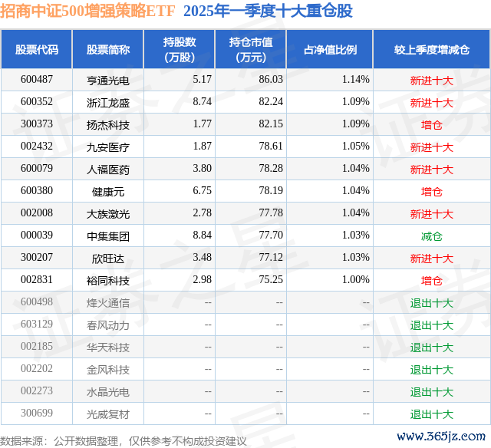Image resolution: width=491 pixels, height=448 pixels.
Task: Click stock code 300373
Action: tap(37, 124)
